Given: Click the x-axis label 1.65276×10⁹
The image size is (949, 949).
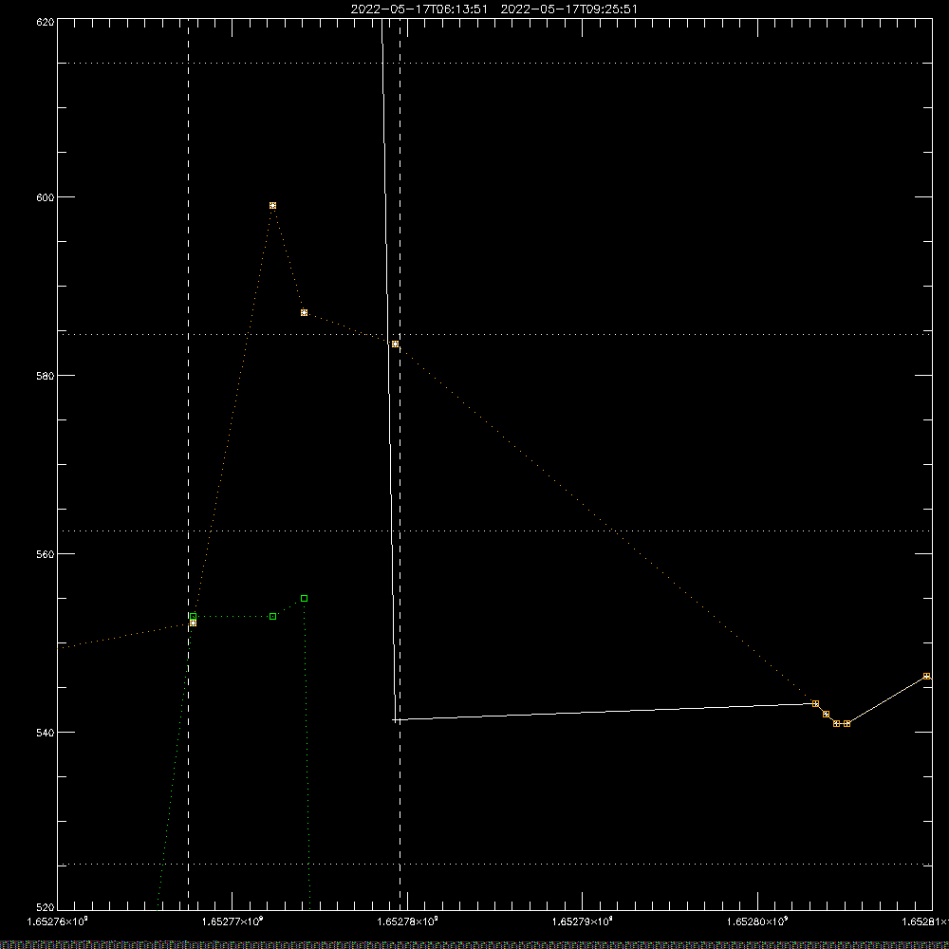Looking at the screenshot, I should click(x=58, y=921).
